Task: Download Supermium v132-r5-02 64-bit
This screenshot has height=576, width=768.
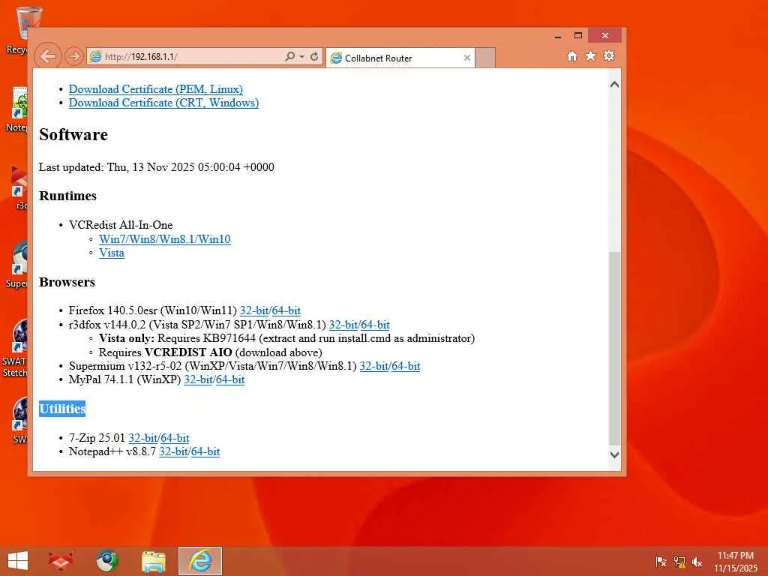Action: [x=406, y=366]
